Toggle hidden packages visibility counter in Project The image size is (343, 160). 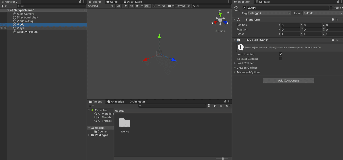228,106
